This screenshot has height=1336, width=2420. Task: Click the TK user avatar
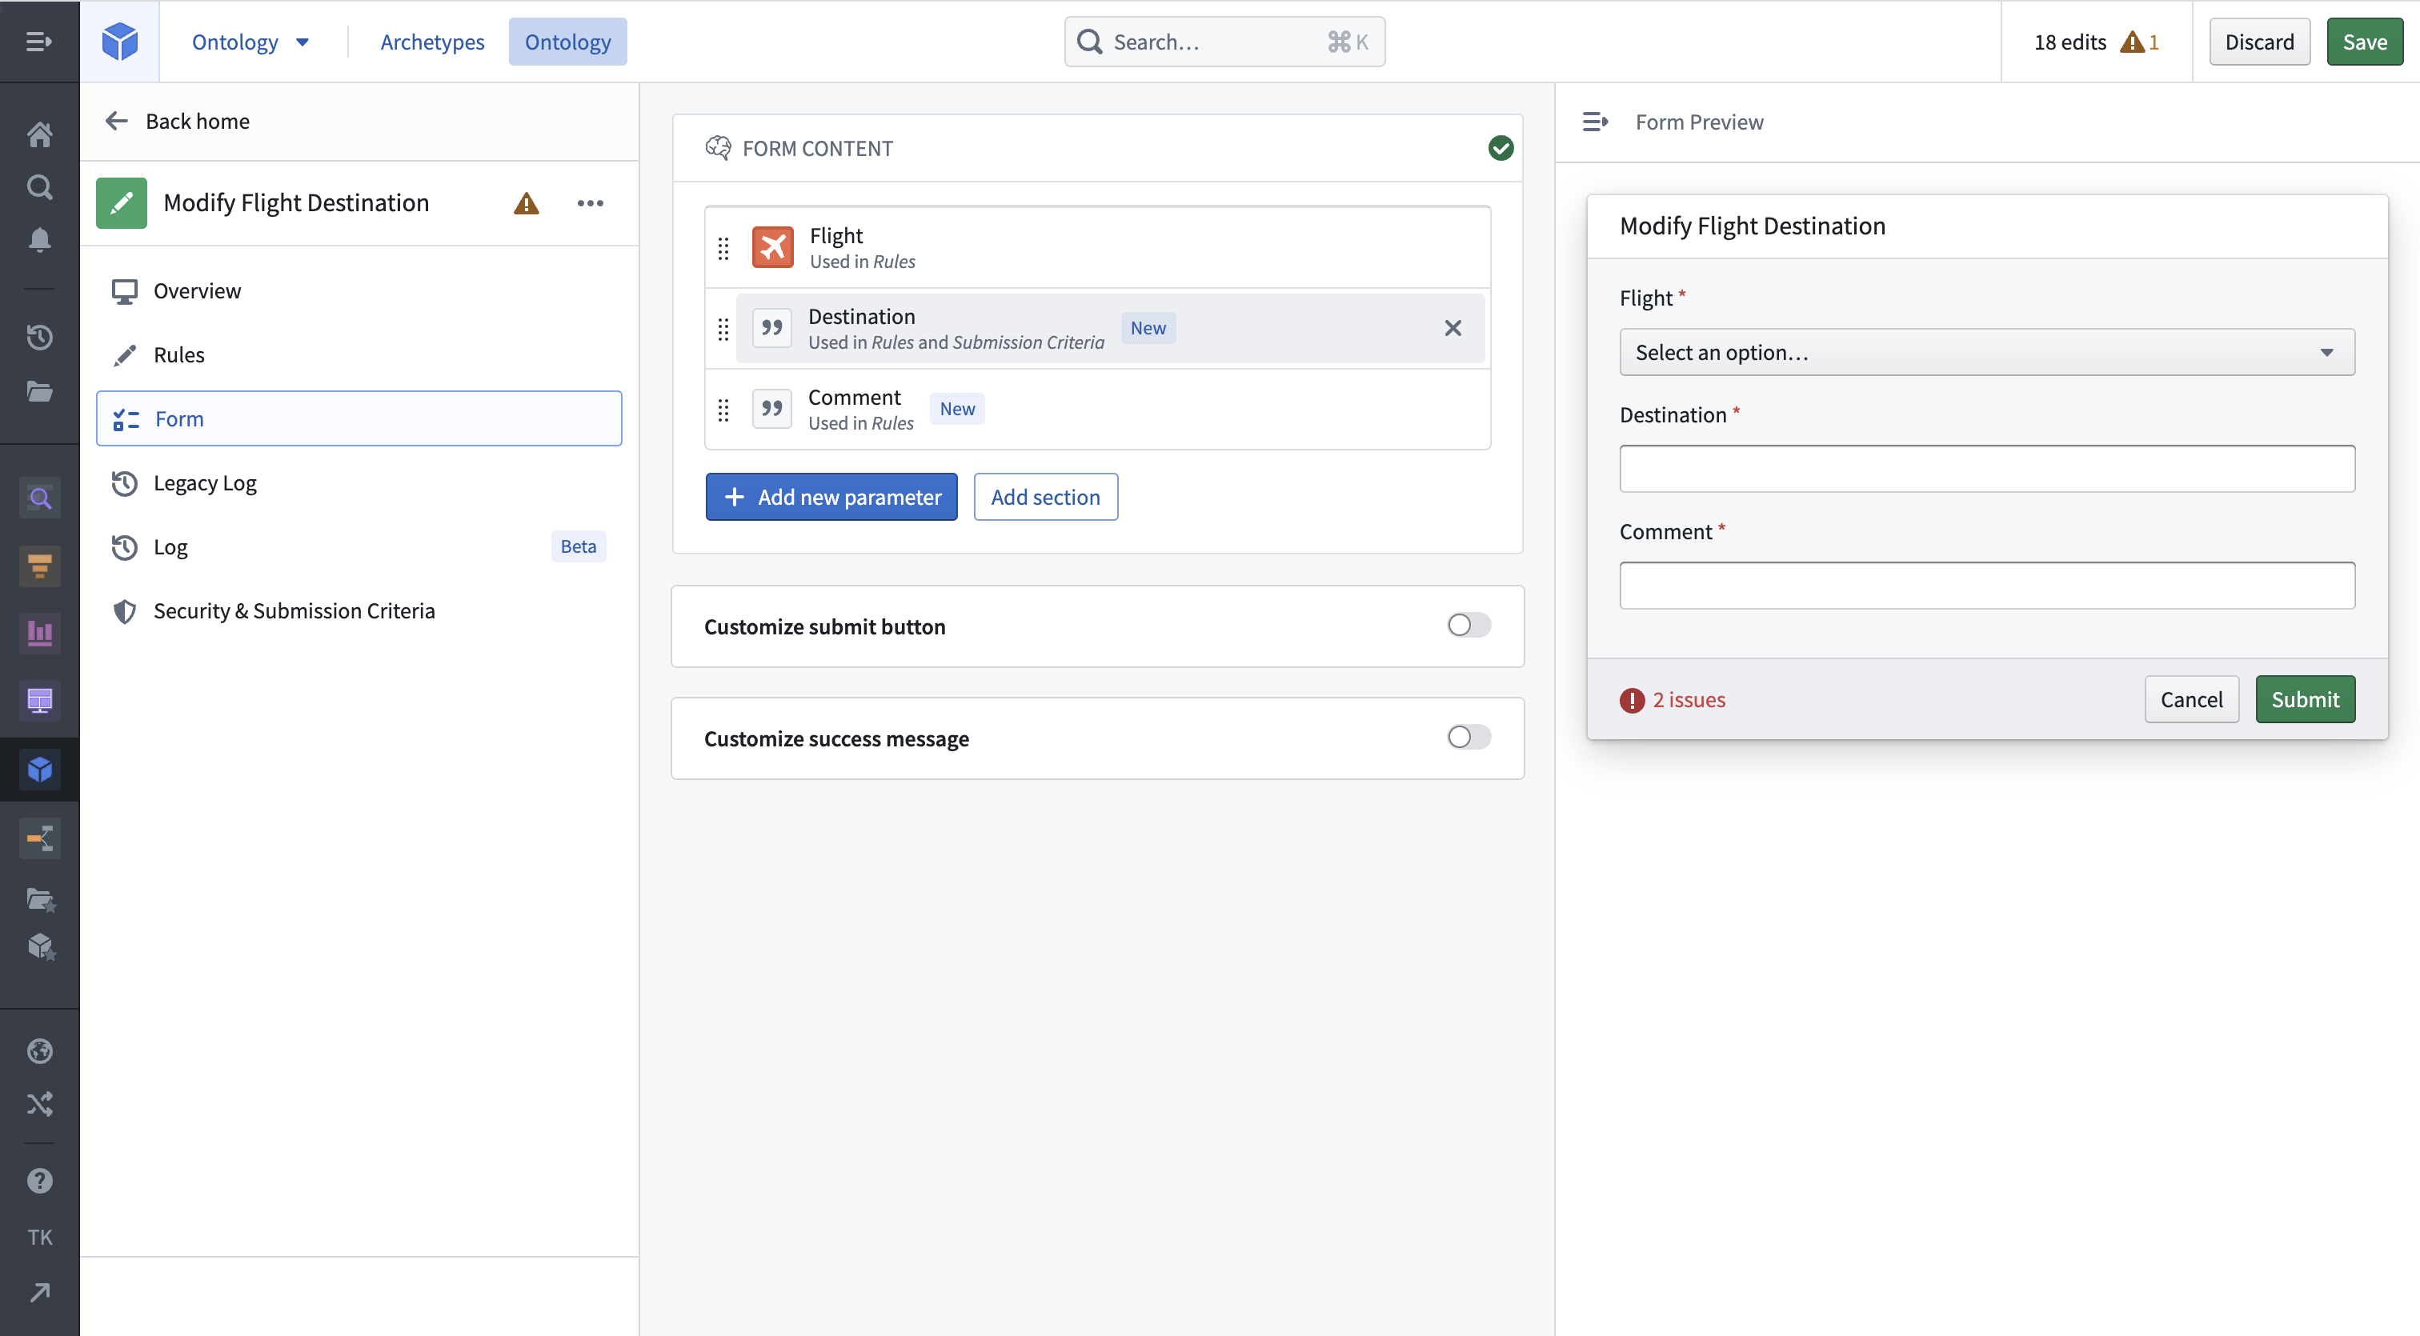coord(39,1238)
